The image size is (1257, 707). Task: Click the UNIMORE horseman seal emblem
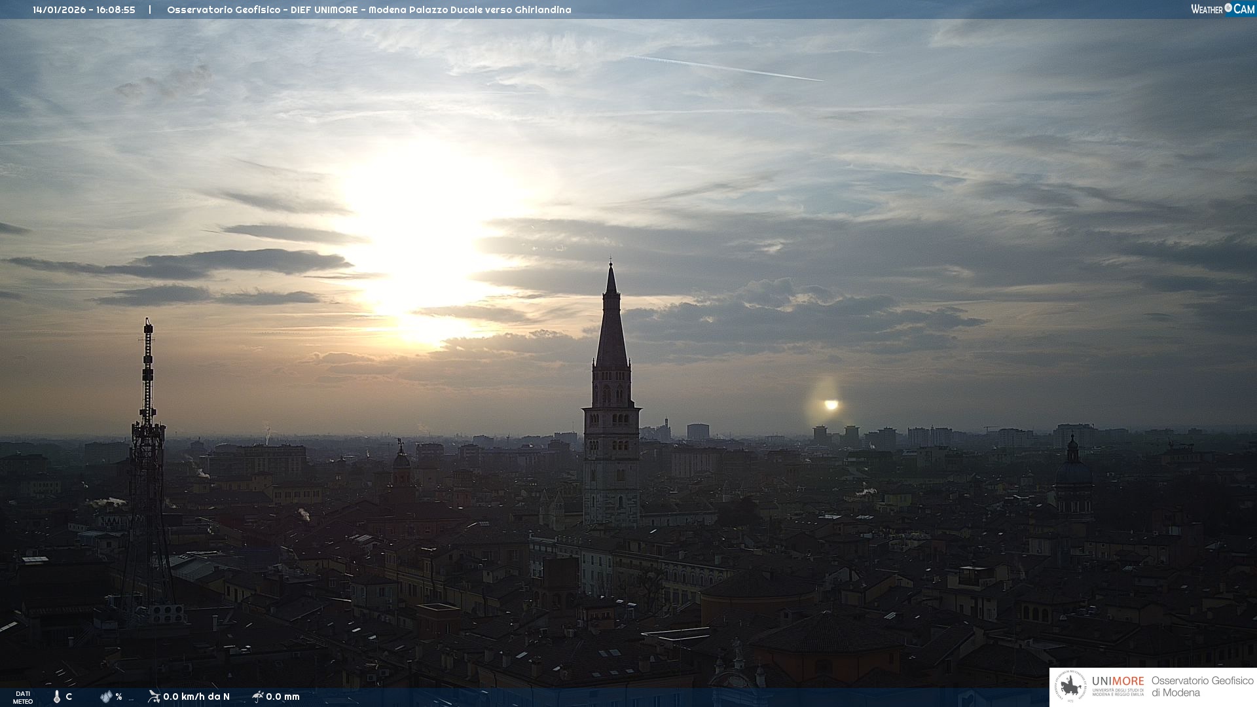tap(1070, 687)
